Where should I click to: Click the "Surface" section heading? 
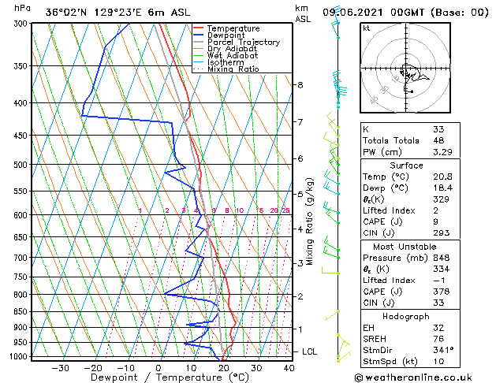[x=406, y=165]
